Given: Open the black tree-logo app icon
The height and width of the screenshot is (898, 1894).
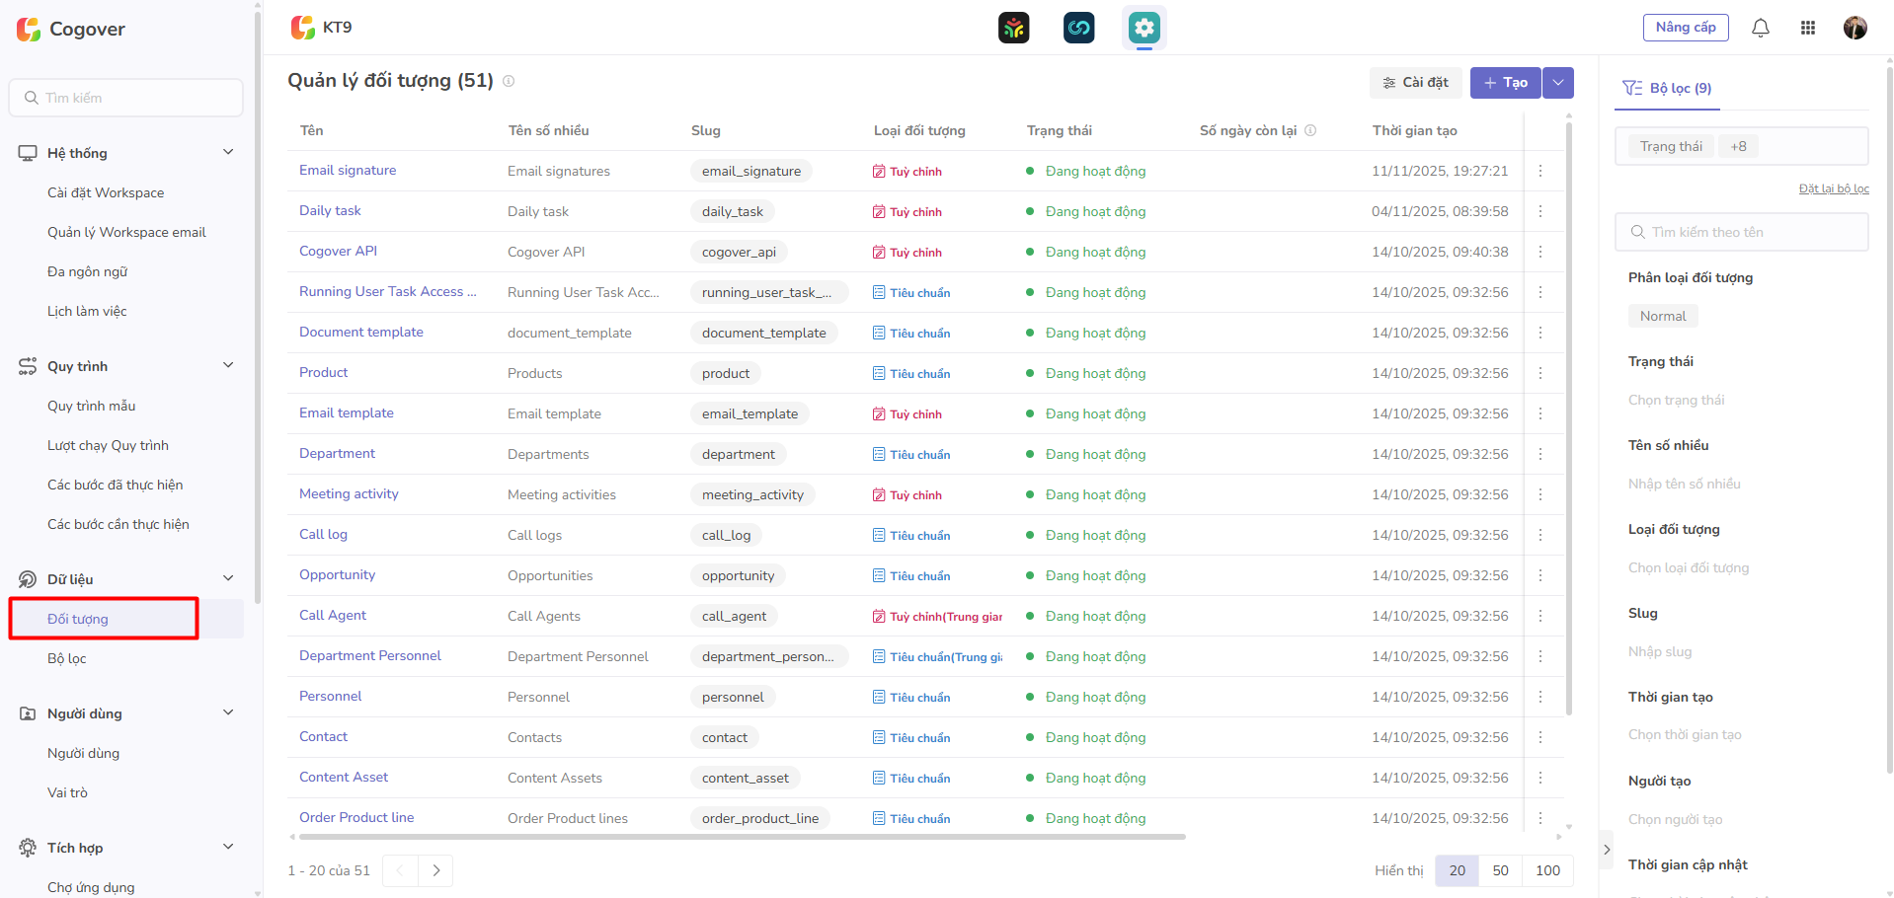Looking at the screenshot, I should (1013, 28).
